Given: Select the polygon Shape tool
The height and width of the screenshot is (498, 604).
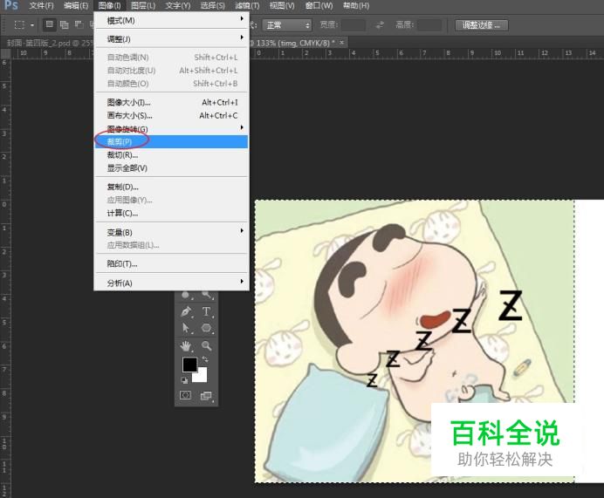Looking at the screenshot, I should (206, 328).
